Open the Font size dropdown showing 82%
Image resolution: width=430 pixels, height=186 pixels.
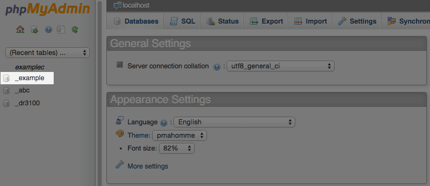click(177, 148)
